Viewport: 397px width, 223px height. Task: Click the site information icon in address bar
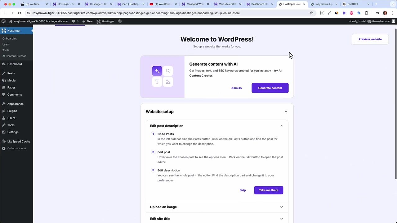click(28, 13)
